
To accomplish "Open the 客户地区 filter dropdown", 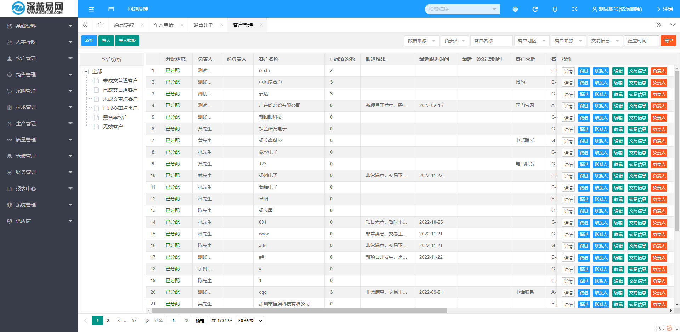I will pyautogui.click(x=532, y=41).
